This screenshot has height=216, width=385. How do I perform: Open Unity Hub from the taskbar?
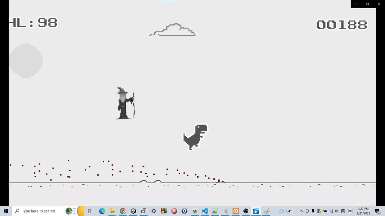(x=133, y=211)
